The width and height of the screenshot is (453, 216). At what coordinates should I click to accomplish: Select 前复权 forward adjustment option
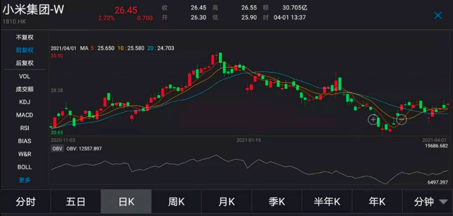[x=25, y=50]
